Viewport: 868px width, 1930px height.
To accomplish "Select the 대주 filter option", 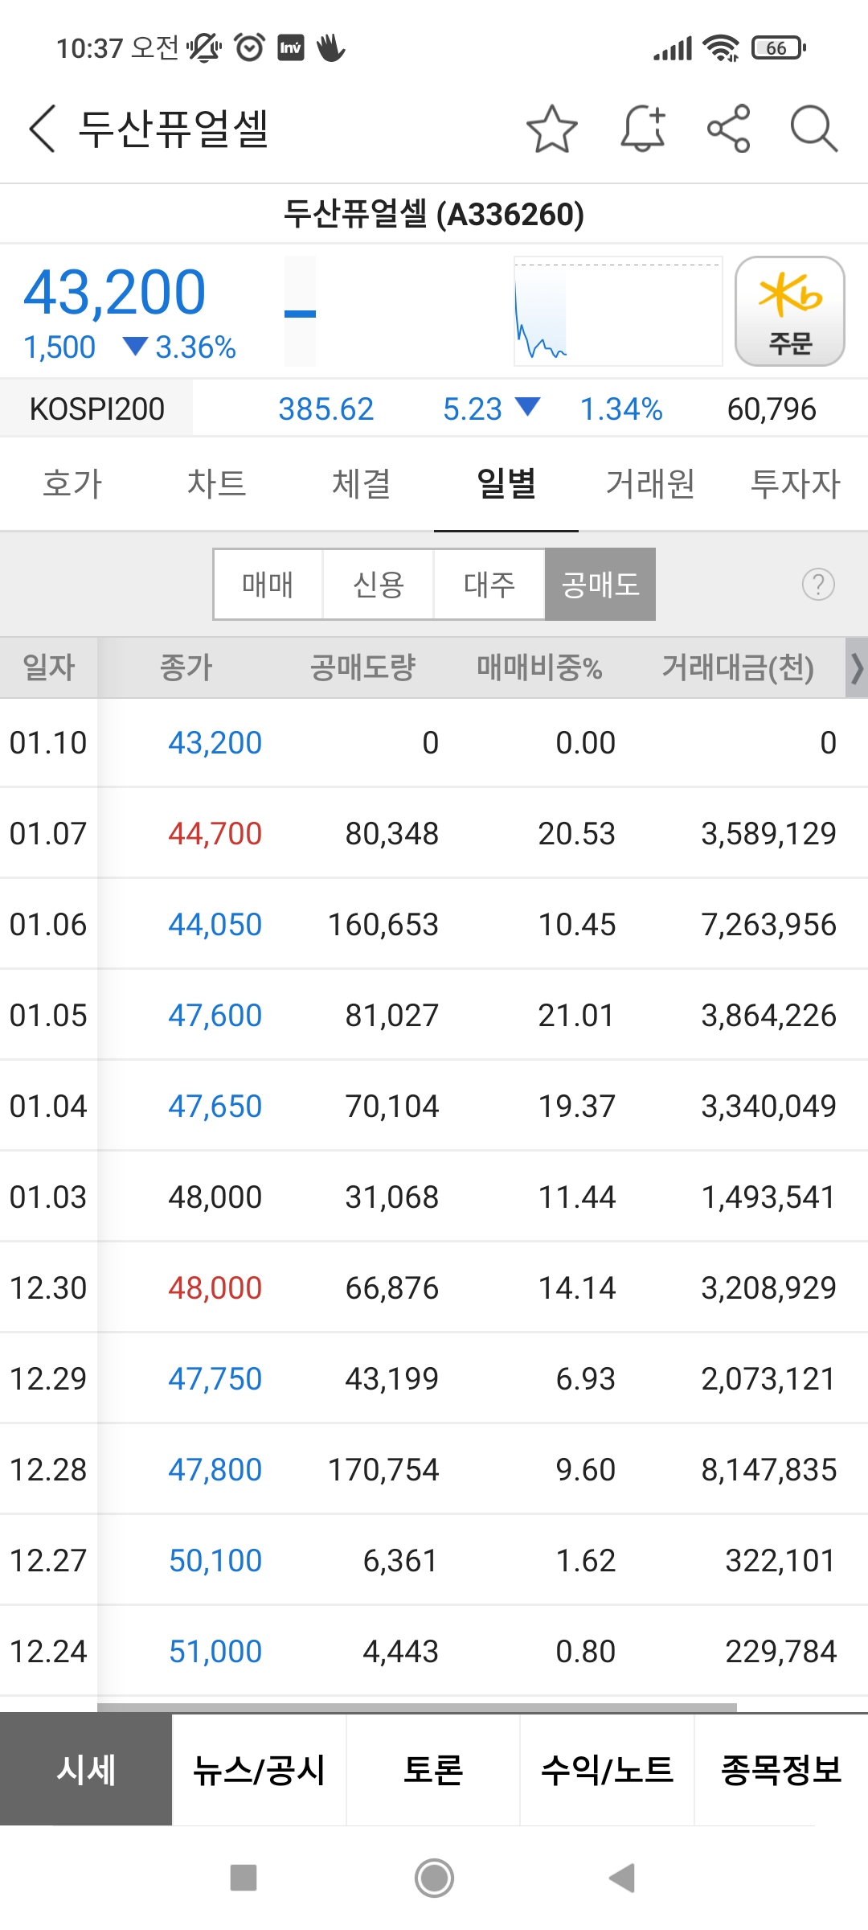I will click(489, 585).
